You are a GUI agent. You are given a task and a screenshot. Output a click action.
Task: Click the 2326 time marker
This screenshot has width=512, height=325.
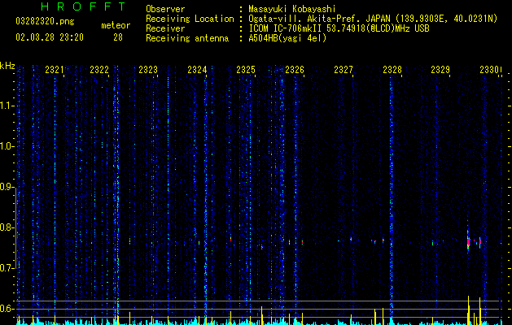coord(295,70)
